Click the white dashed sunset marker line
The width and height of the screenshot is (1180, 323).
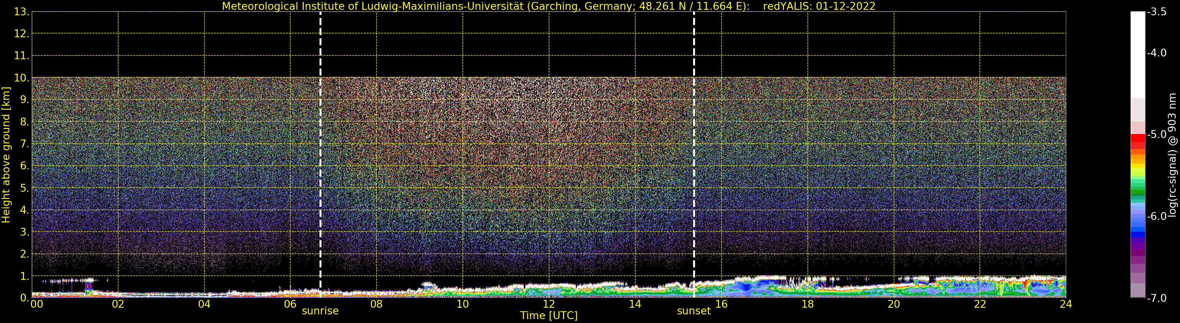point(694,155)
